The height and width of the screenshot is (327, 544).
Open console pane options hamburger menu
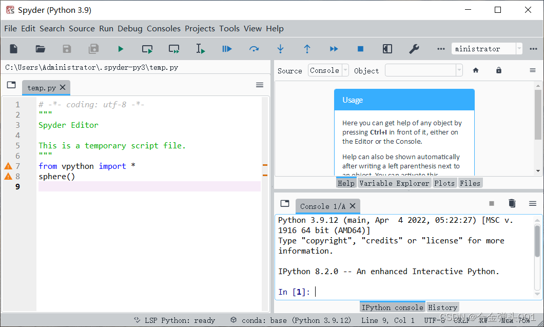click(x=533, y=203)
